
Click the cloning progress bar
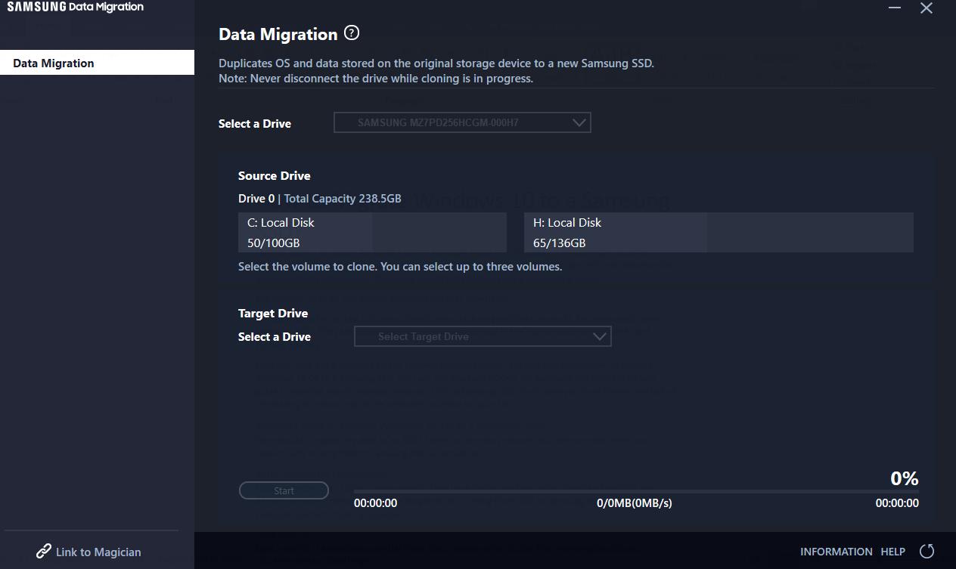coord(636,492)
